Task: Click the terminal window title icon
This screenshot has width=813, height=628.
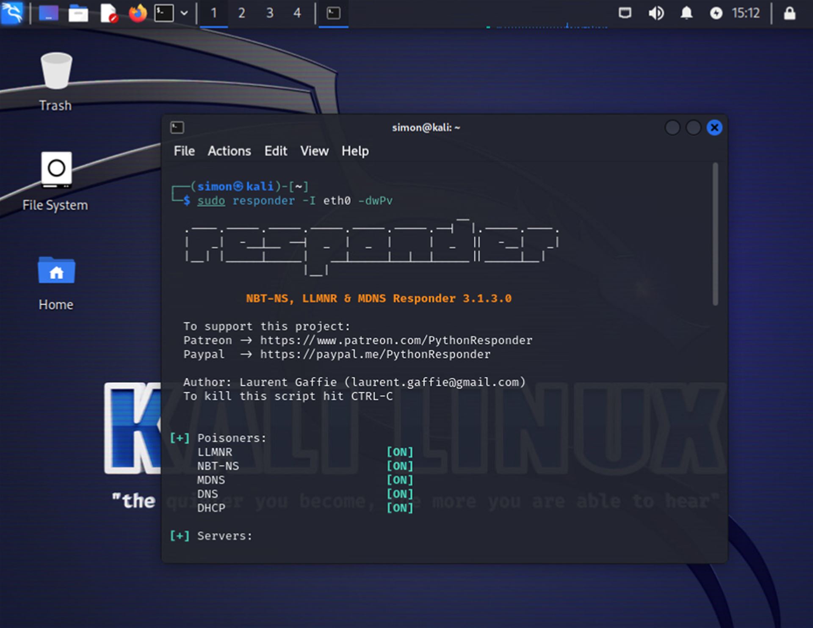Action: [177, 127]
